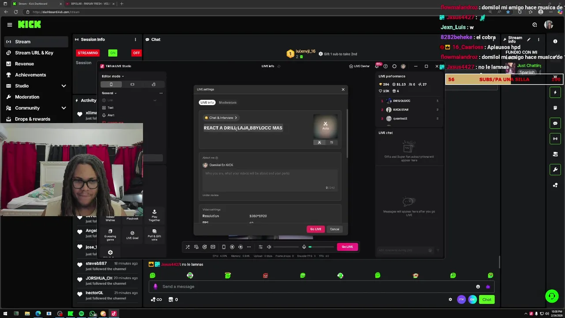Open TikTok LIVE Studio notifications bell
Viewport: 565px width, 318px height.
(x=378, y=66)
